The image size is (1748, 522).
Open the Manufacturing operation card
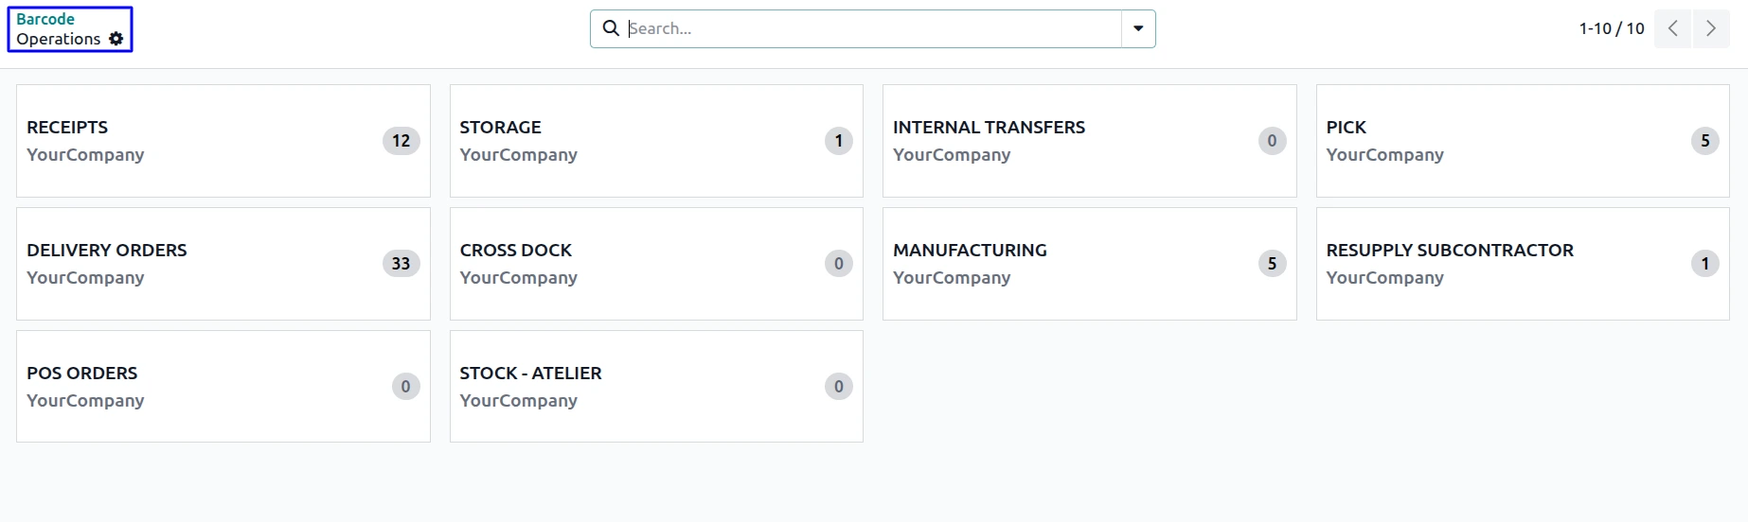pos(1089,264)
